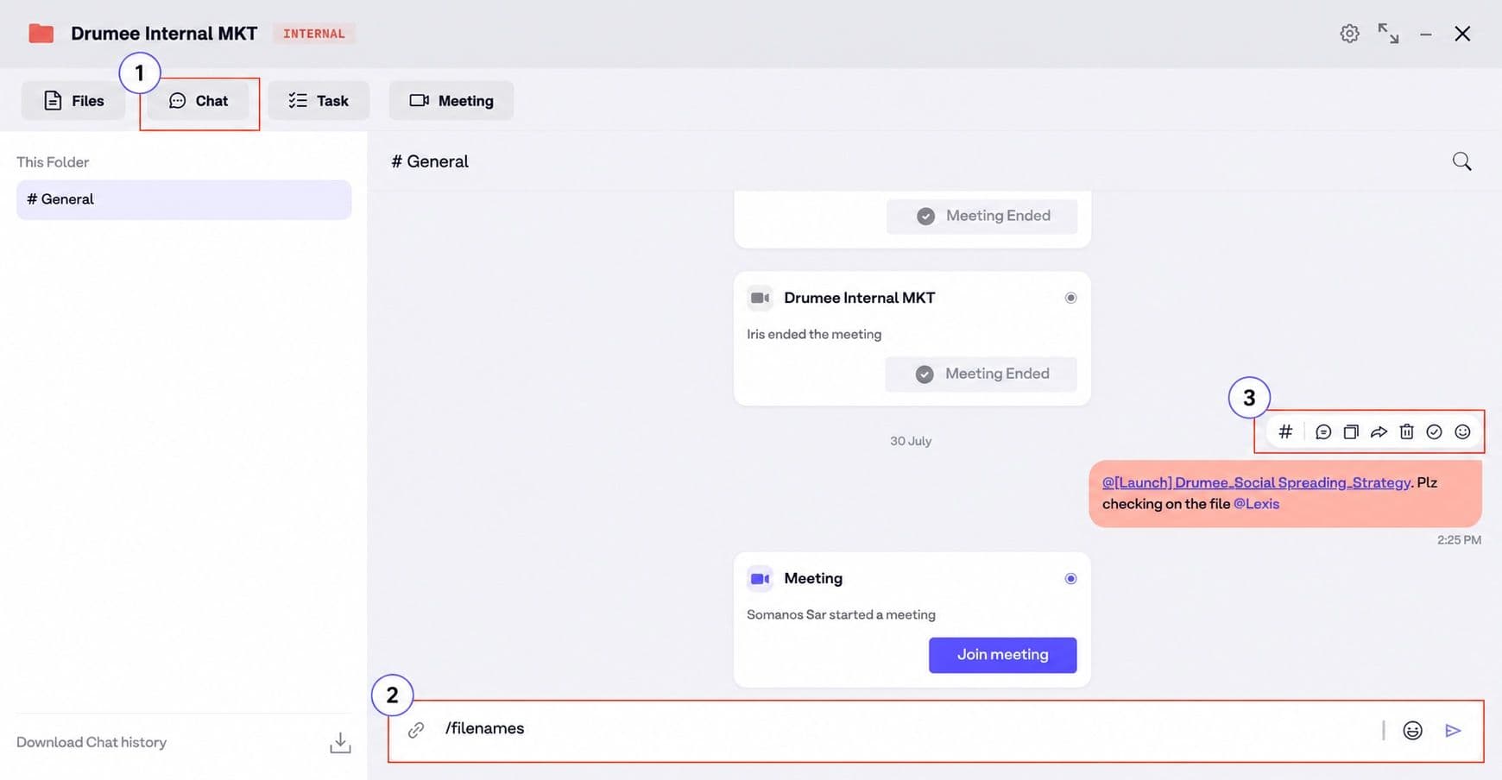Click the 2:25 PM timestamp
The image size is (1502, 780).
pyautogui.click(x=1459, y=540)
